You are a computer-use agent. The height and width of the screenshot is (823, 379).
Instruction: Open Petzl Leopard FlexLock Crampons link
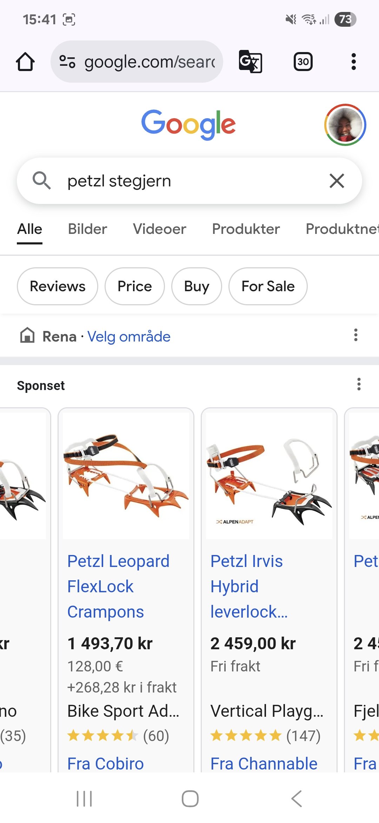tap(118, 586)
